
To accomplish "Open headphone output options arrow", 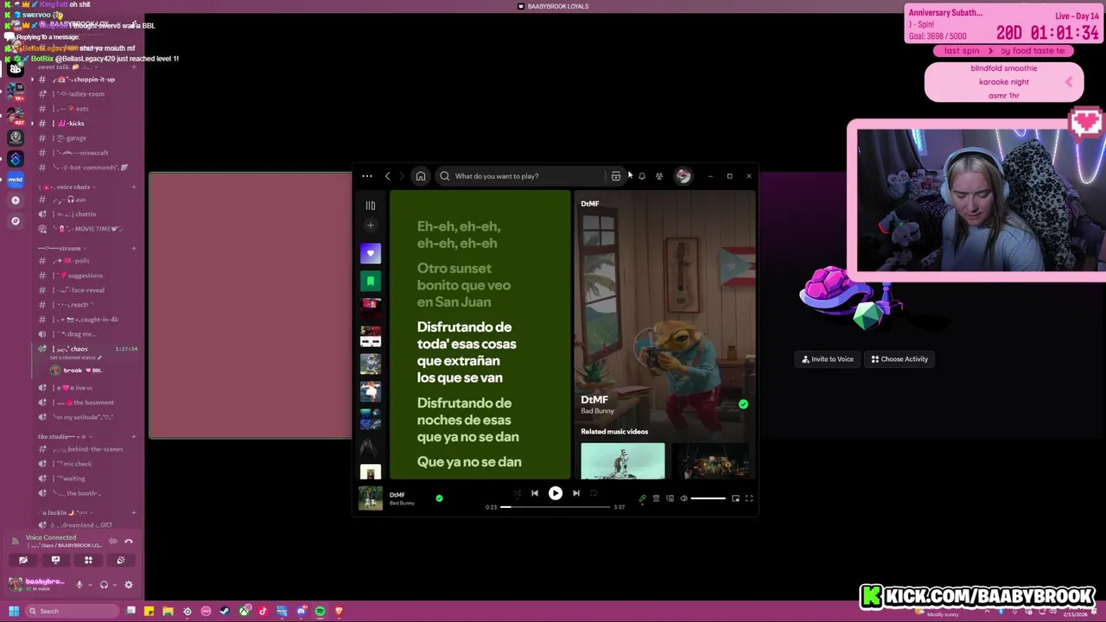I will (x=114, y=585).
